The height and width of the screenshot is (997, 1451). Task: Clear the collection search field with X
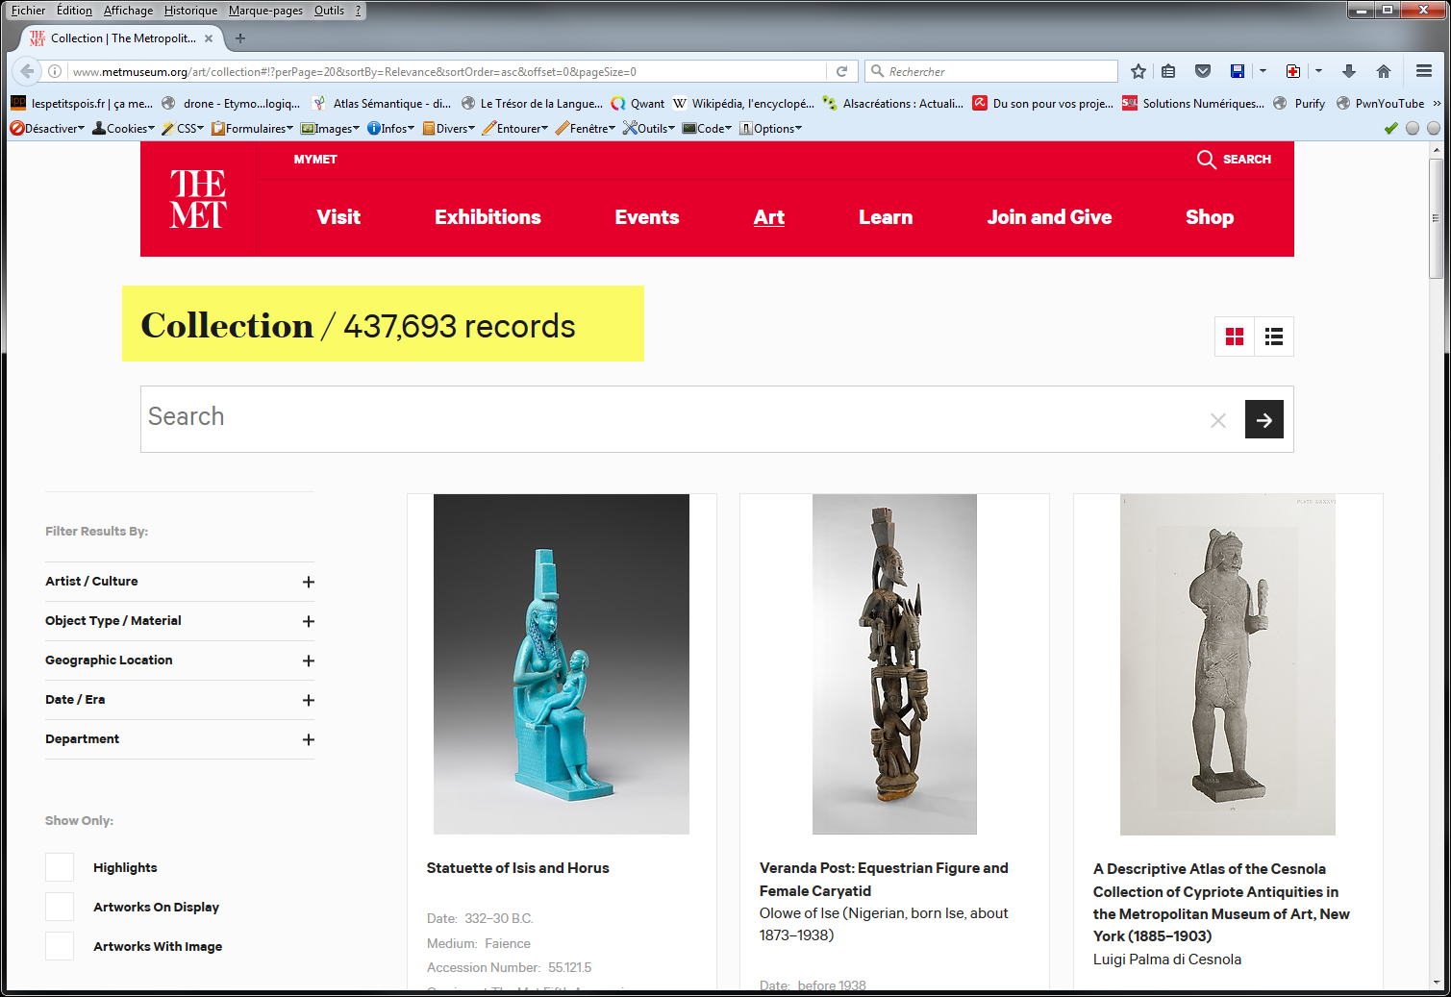pos(1217,420)
